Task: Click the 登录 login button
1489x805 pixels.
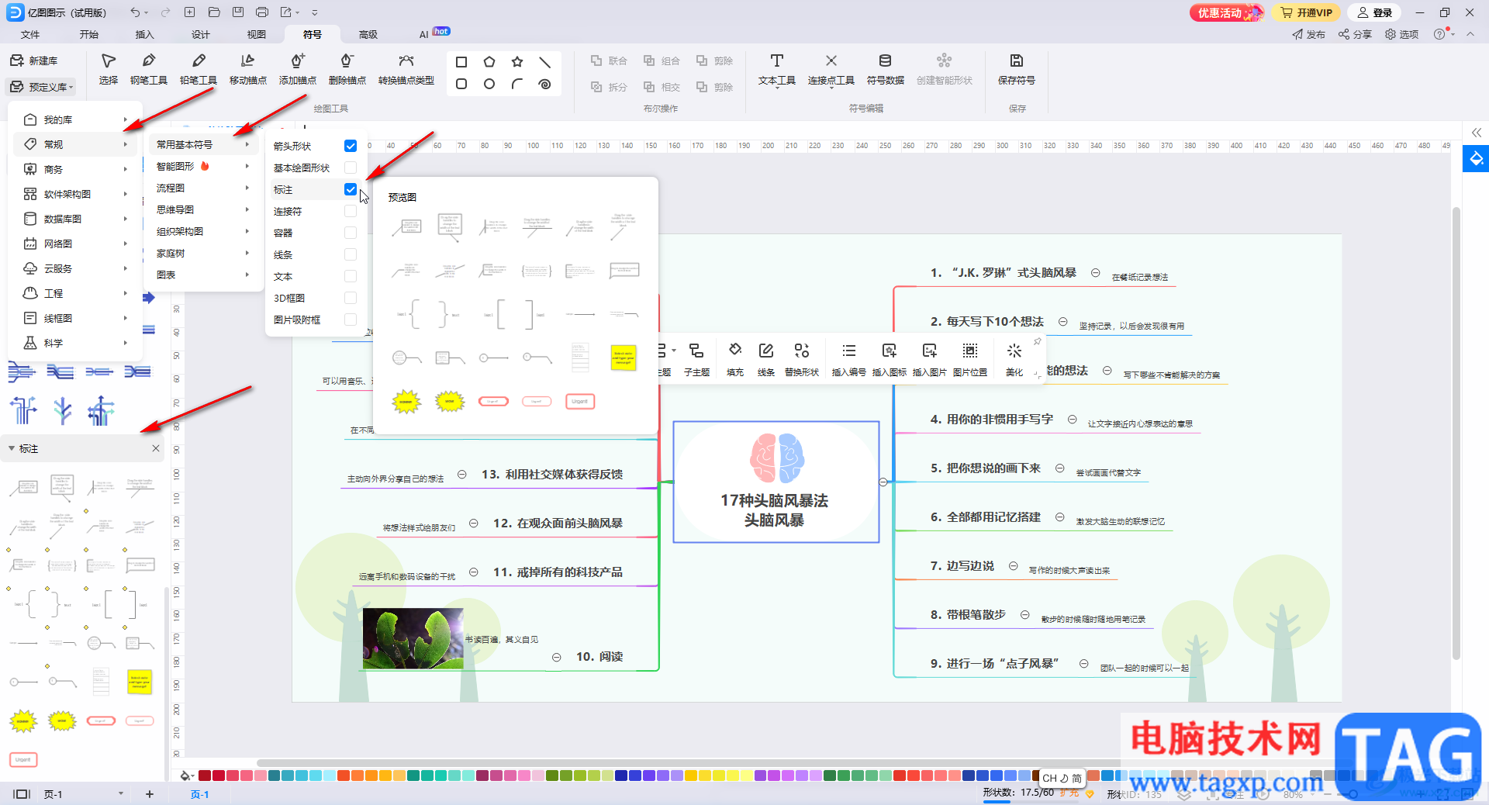Action: pos(1375,12)
